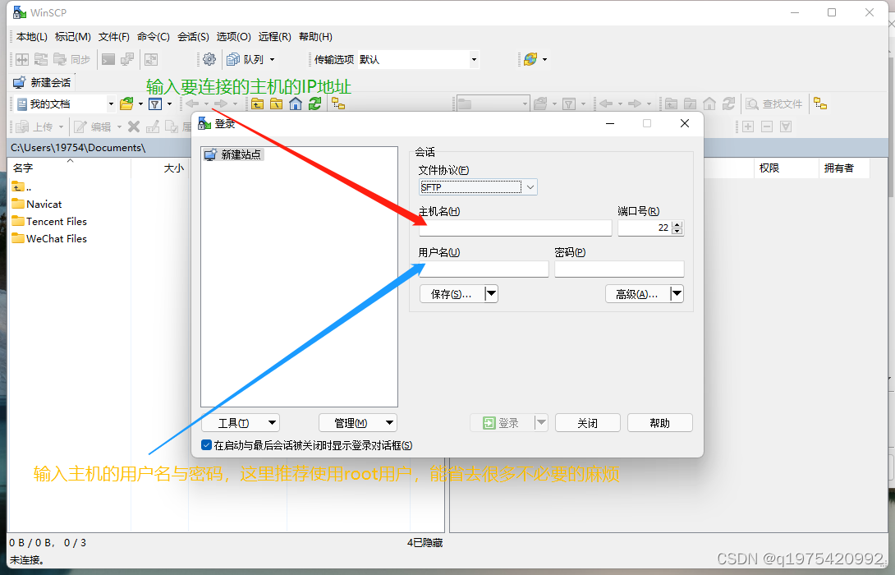Click the globe refresh toolbar icon
Image resolution: width=895 pixels, height=575 pixels.
coord(530,59)
